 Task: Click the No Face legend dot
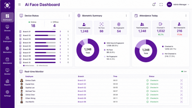[x=104, y=50]
